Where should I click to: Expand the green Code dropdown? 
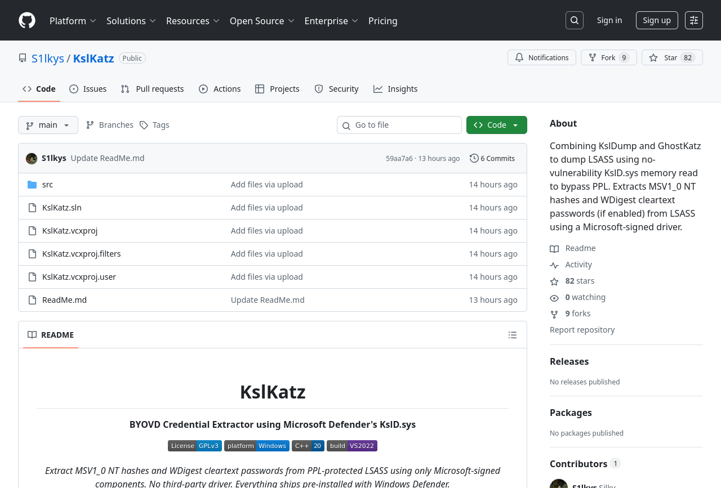tap(496, 125)
